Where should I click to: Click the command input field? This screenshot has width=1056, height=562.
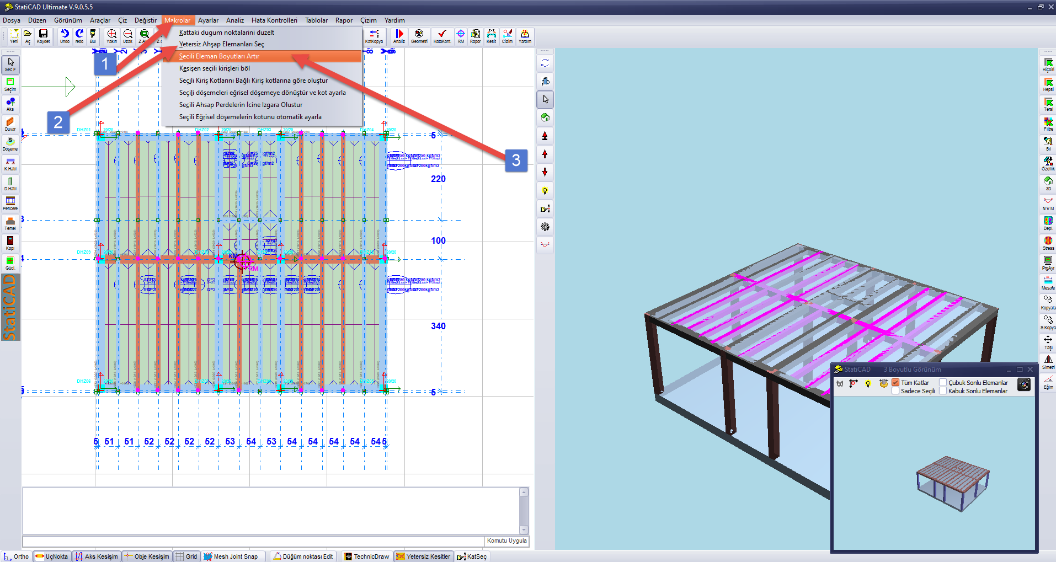click(253, 541)
